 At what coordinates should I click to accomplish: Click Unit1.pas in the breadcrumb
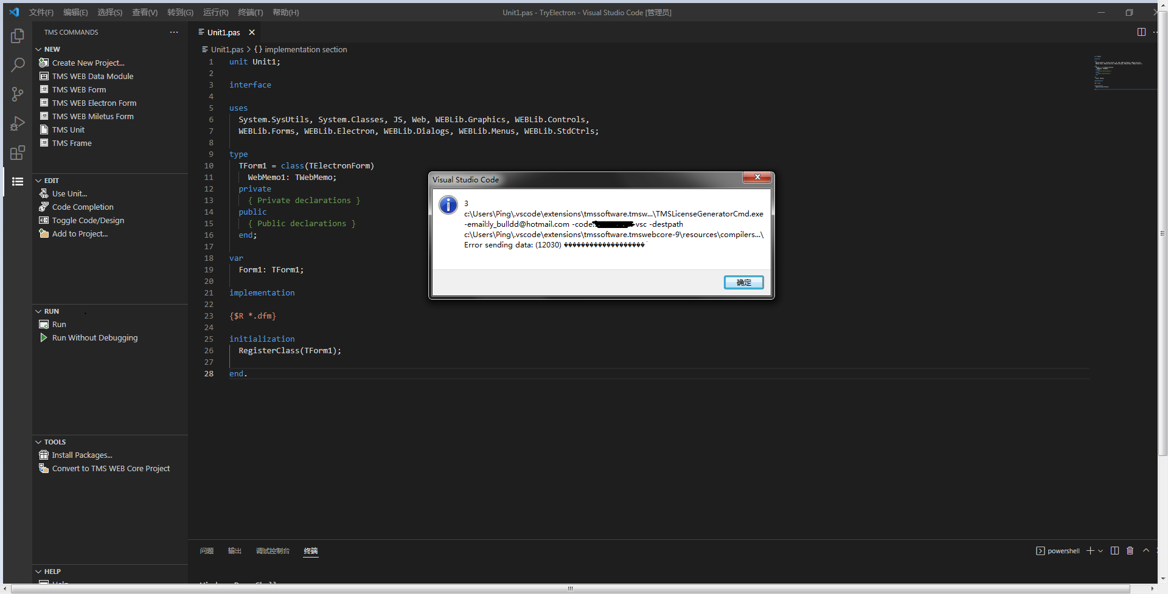[227, 49]
